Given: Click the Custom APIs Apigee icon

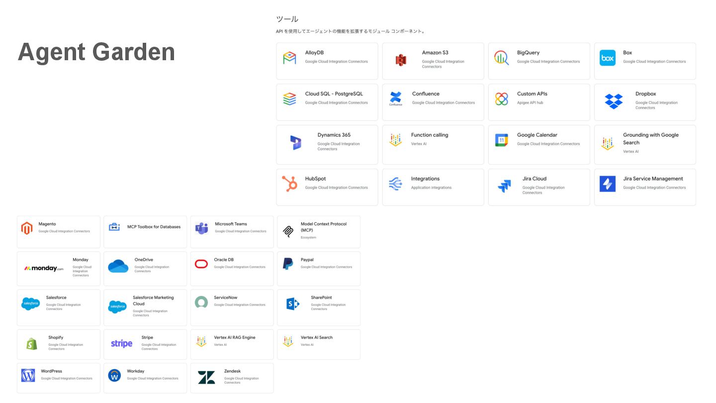Looking at the screenshot, I should pyautogui.click(x=501, y=99).
